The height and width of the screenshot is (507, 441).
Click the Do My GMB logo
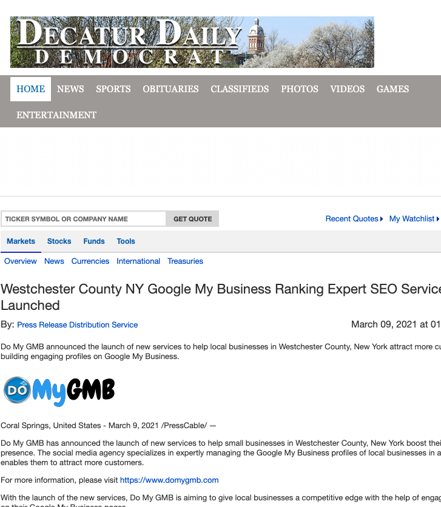pos(59,391)
